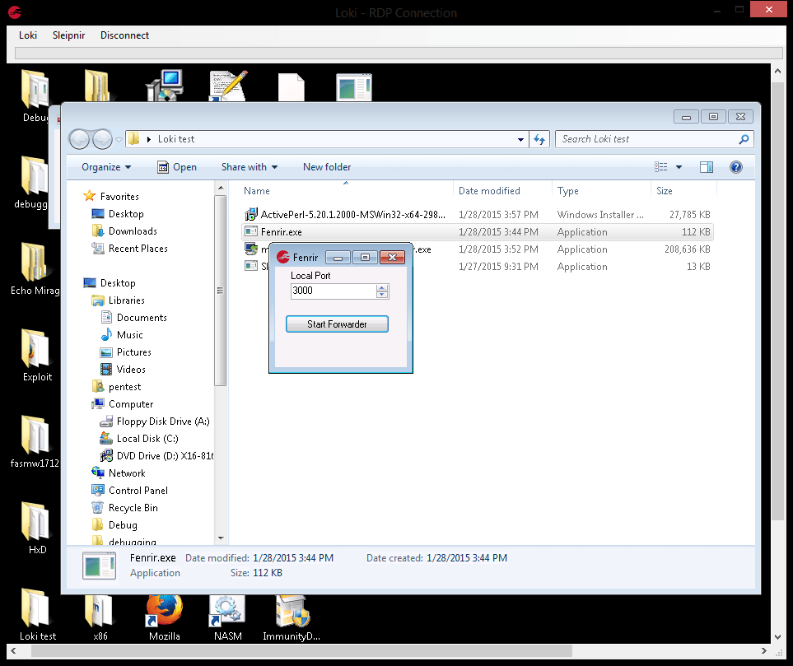Click the refresh icon beside address bar

[x=539, y=140]
